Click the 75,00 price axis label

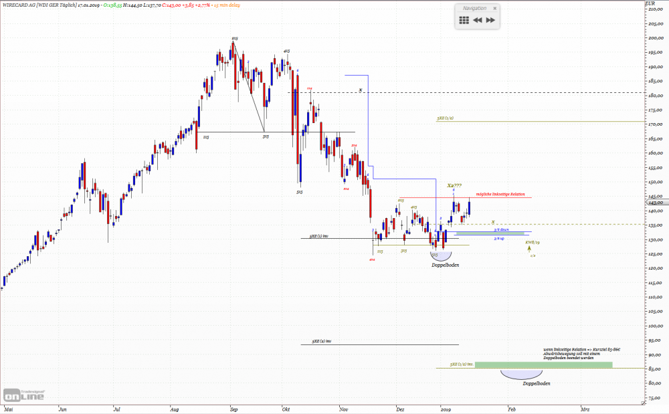point(656,398)
